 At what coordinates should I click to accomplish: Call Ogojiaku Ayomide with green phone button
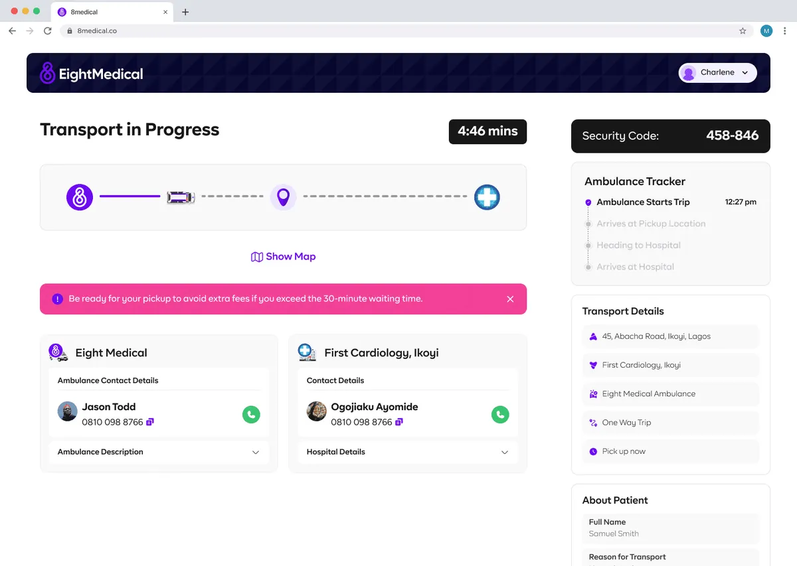(500, 415)
